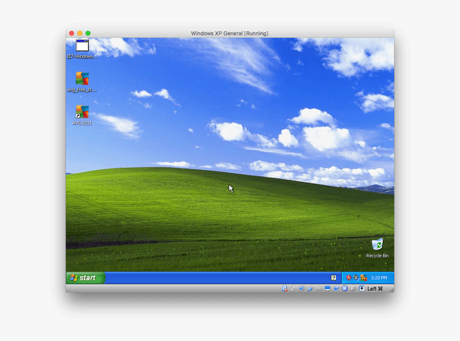Screen dimensions: 460x341
Task: Click the USB device icon in the Parallels status bar
Action: 345,288
